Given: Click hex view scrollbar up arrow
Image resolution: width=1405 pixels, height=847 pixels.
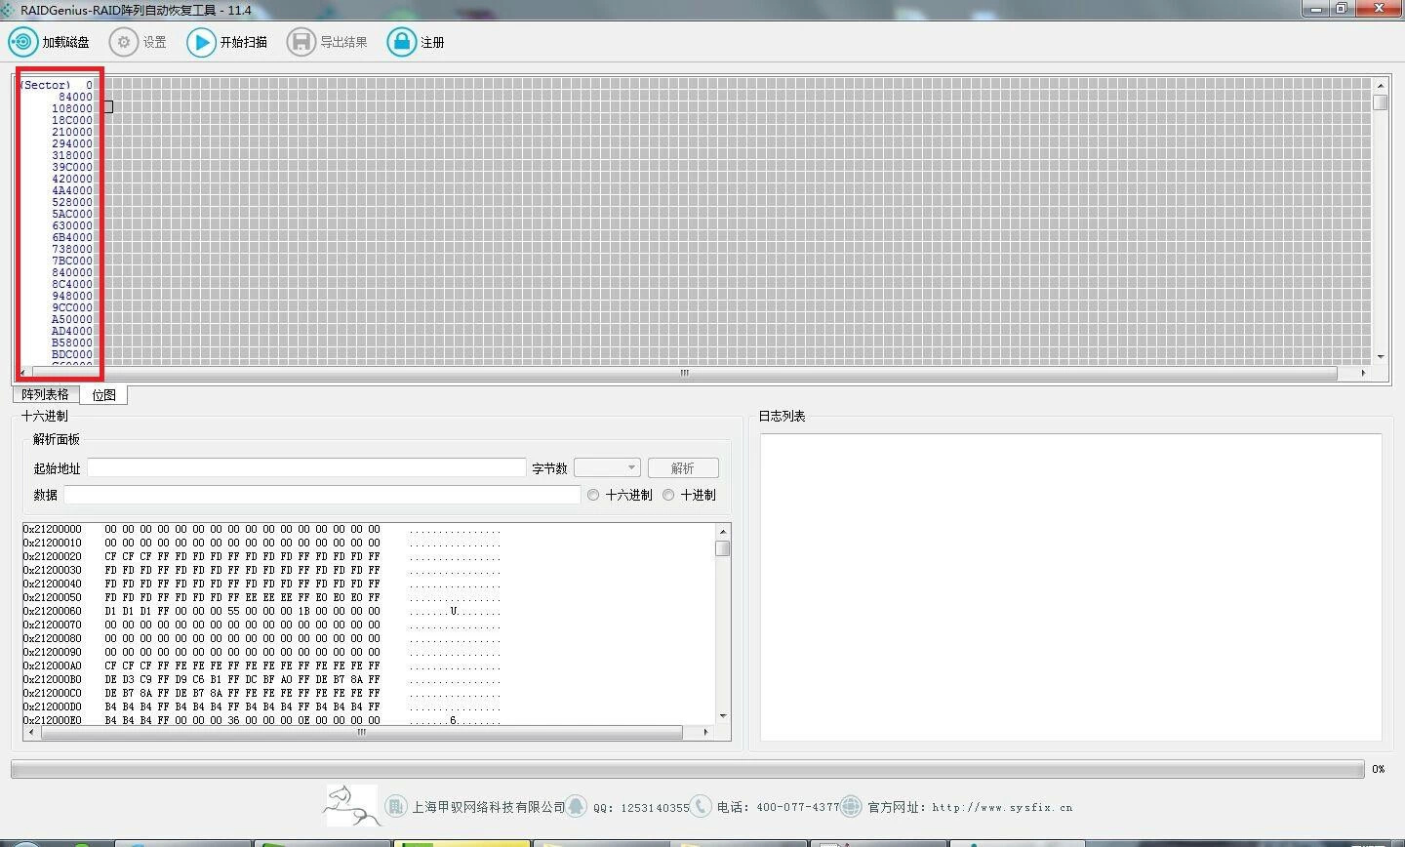Looking at the screenshot, I should click(x=723, y=532).
